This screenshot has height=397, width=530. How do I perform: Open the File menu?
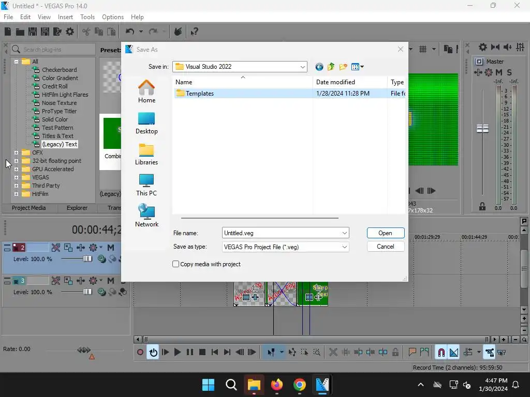coord(8,17)
